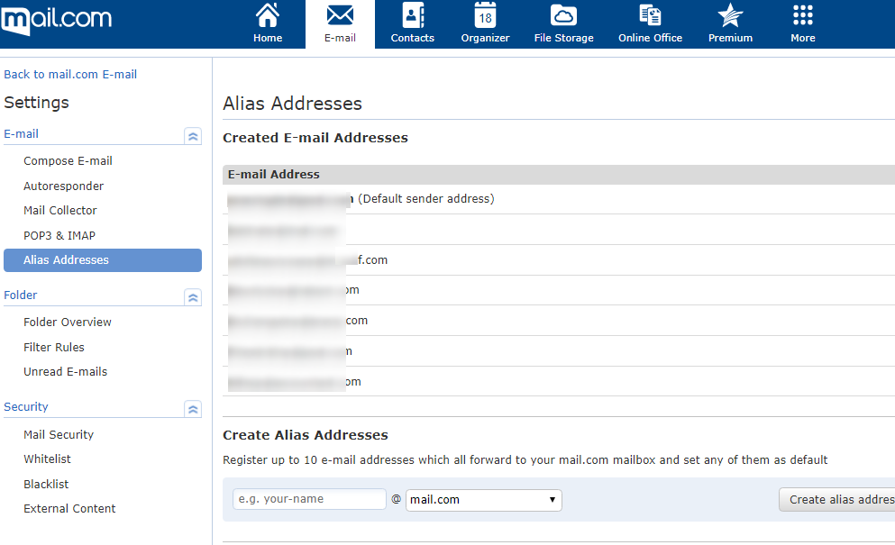Click the mail.com logo
Image resolution: width=895 pixels, height=545 pixels.
tap(56, 21)
